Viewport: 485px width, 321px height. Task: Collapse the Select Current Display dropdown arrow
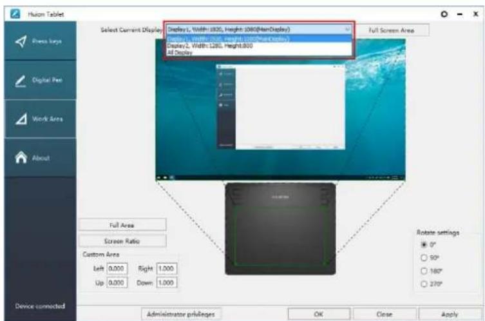coord(348,30)
